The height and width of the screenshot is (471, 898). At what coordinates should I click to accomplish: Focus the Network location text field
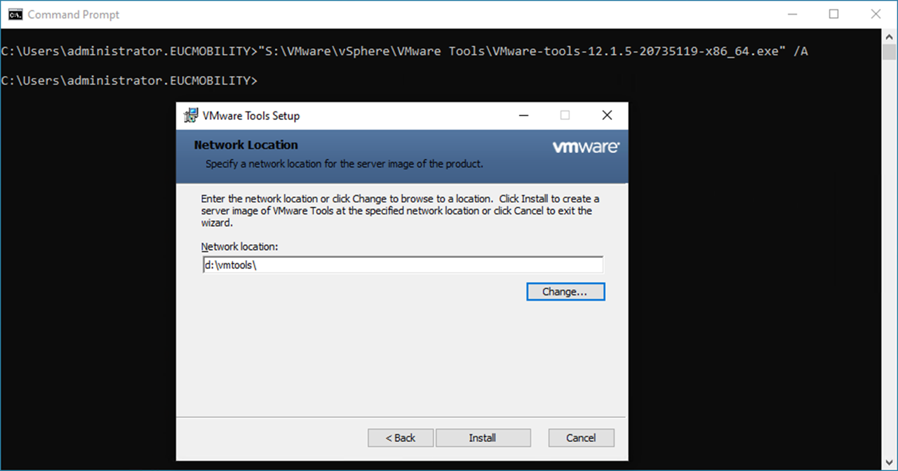click(403, 265)
